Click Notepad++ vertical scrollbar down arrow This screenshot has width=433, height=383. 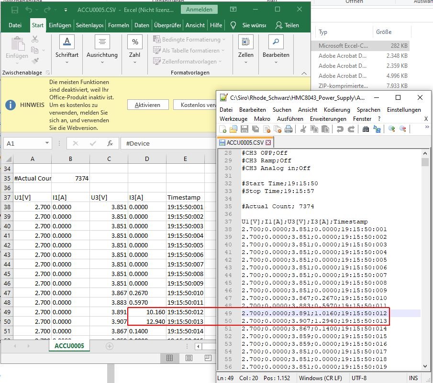pyautogui.click(x=425, y=366)
